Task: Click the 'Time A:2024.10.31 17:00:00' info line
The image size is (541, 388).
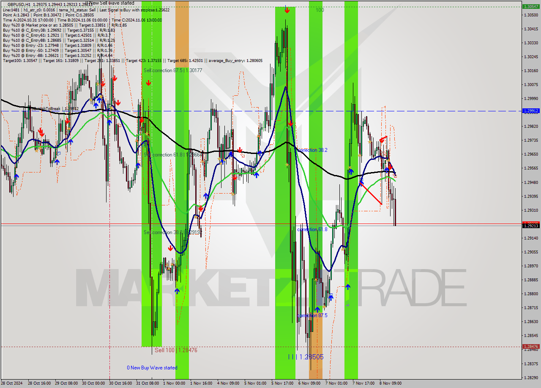Action: click(82, 20)
